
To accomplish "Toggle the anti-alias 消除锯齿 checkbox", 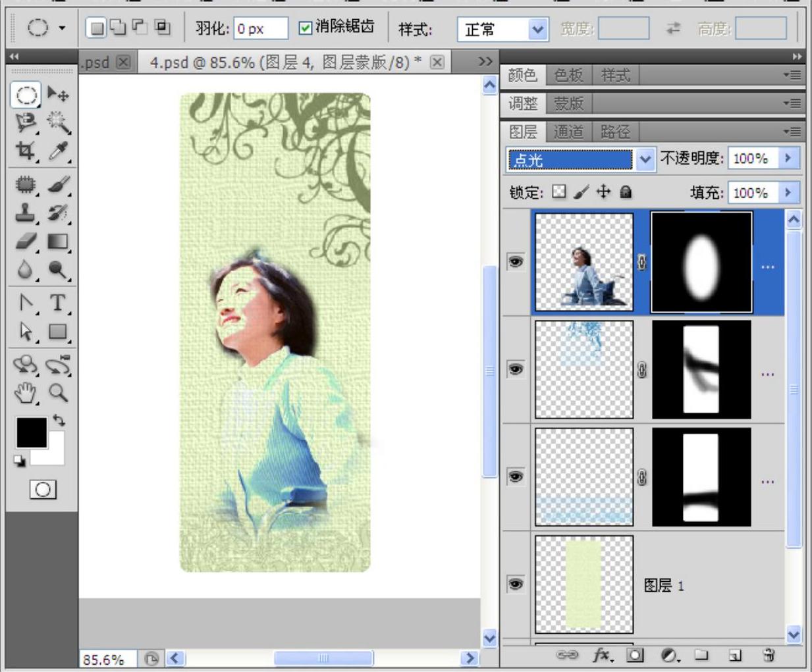I will pos(305,28).
